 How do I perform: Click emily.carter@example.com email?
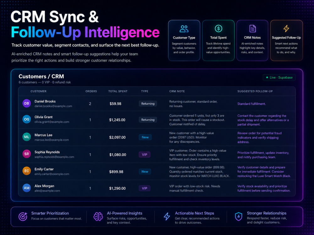coord(52,174)
